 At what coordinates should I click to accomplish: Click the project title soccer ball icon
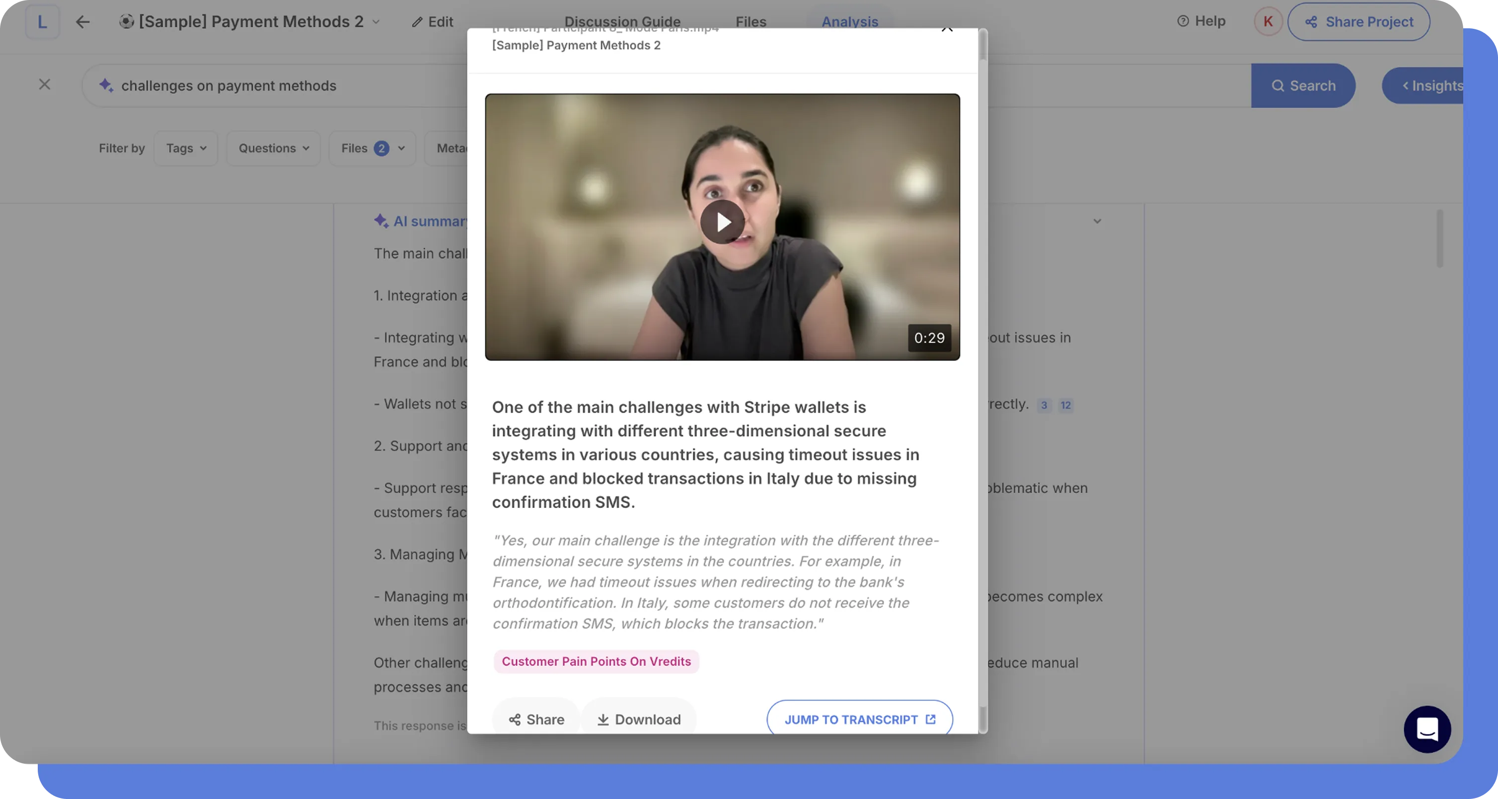(x=126, y=21)
